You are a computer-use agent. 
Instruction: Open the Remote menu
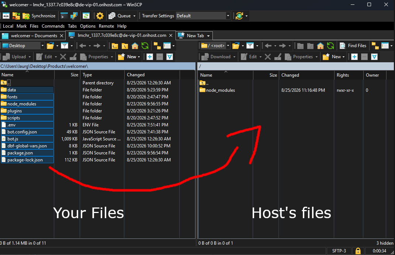[106, 26]
